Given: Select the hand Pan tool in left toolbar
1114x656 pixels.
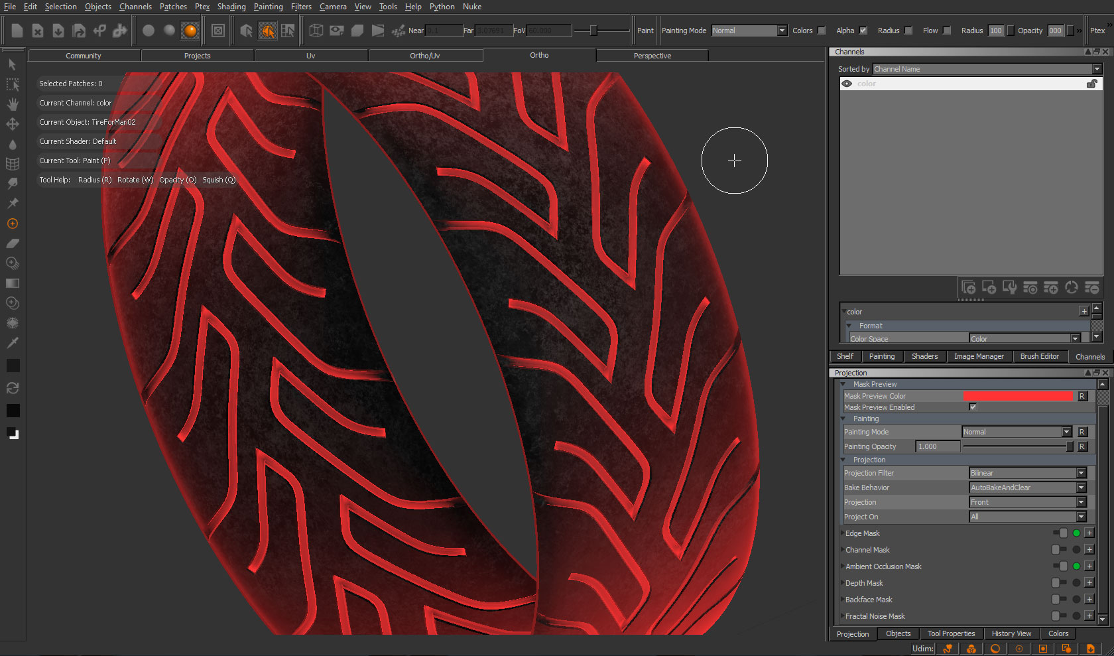Looking at the screenshot, I should click(x=12, y=104).
